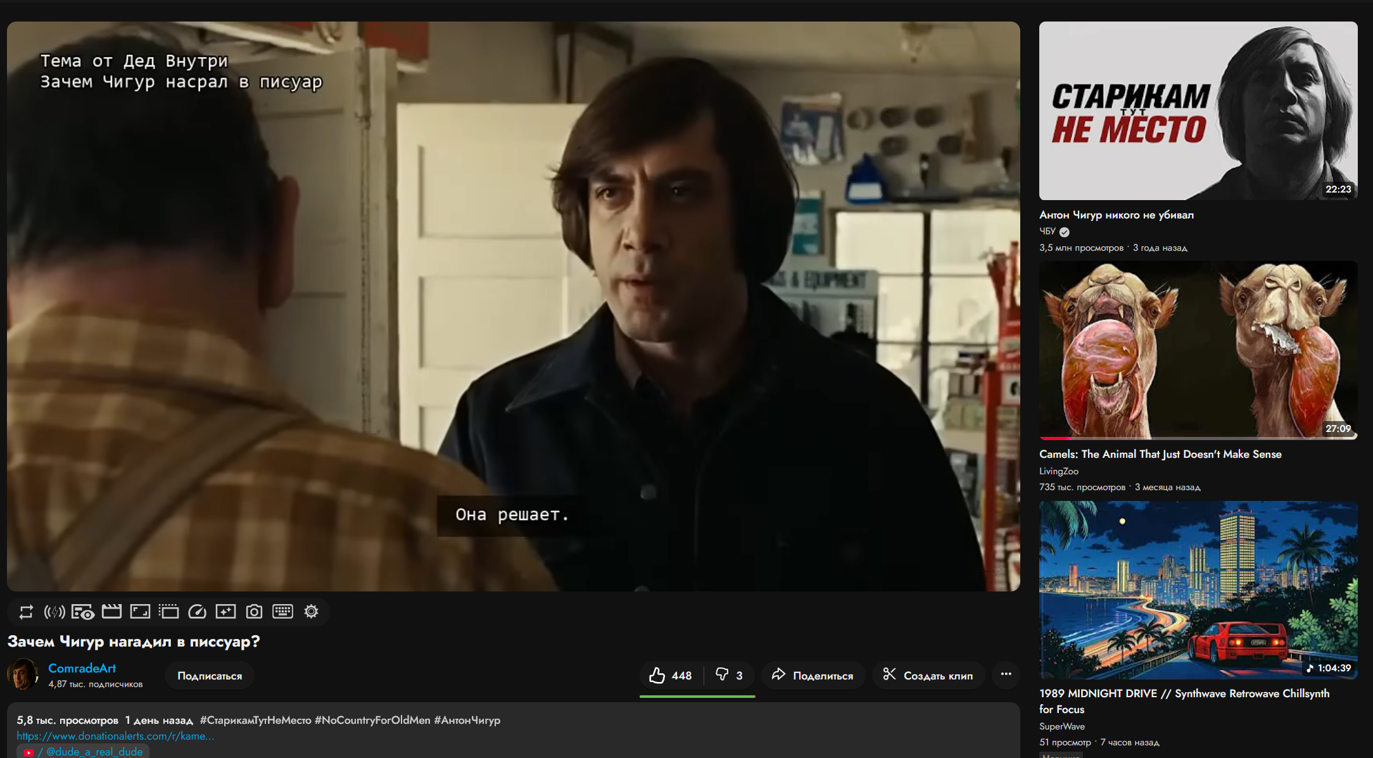Open ComradeArt channel link
Screen dimensions: 1373x758
(82, 668)
